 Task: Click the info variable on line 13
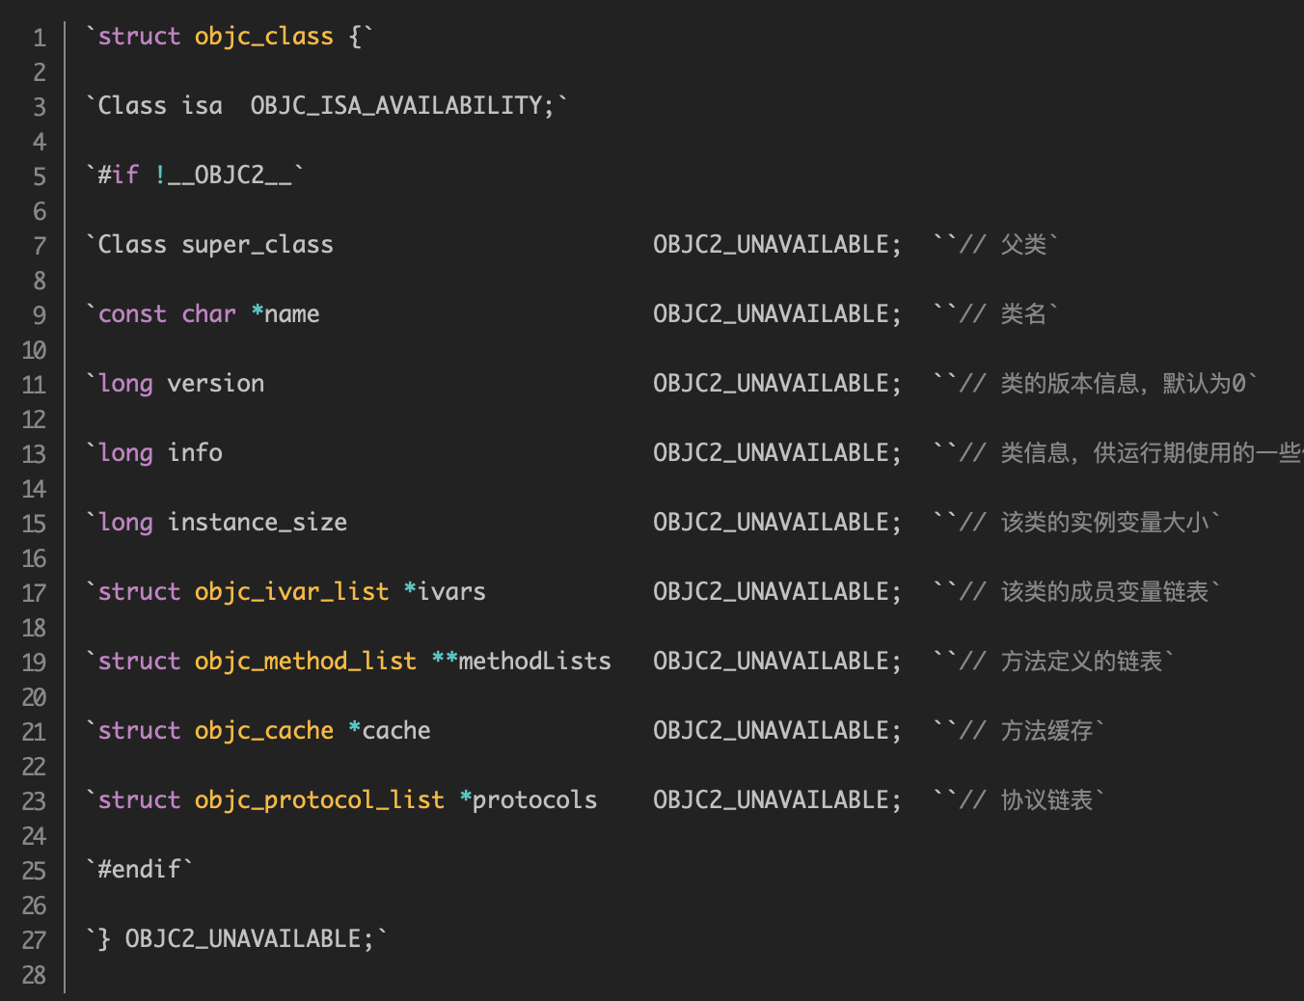(x=195, y=453)
